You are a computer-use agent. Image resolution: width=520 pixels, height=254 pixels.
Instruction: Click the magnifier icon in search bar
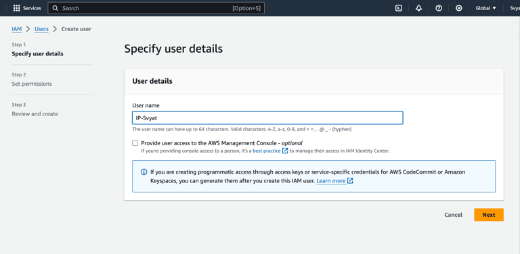56,8
